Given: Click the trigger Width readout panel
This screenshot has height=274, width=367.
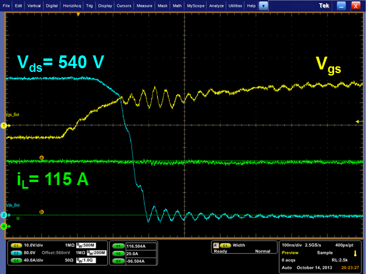Looking at the screenshot, I should click(x=242, y=248).
